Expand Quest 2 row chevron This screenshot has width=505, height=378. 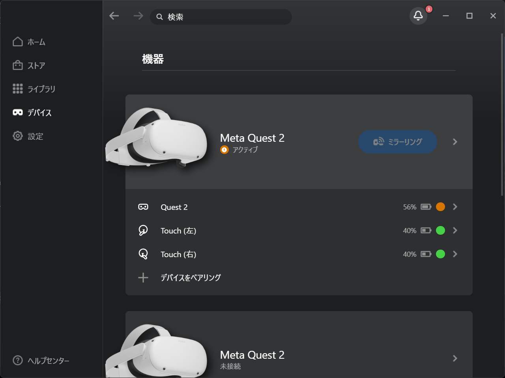[x=455, y=207]
